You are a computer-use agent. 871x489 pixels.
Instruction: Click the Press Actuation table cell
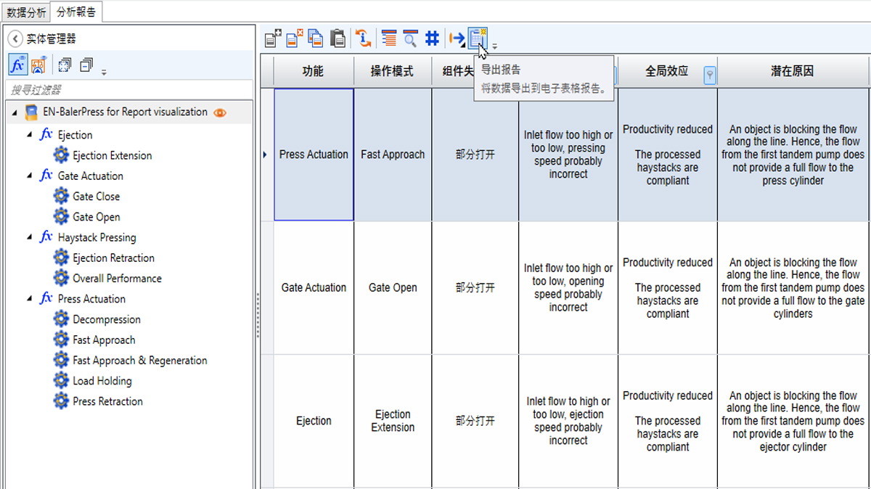click(314, 155)
